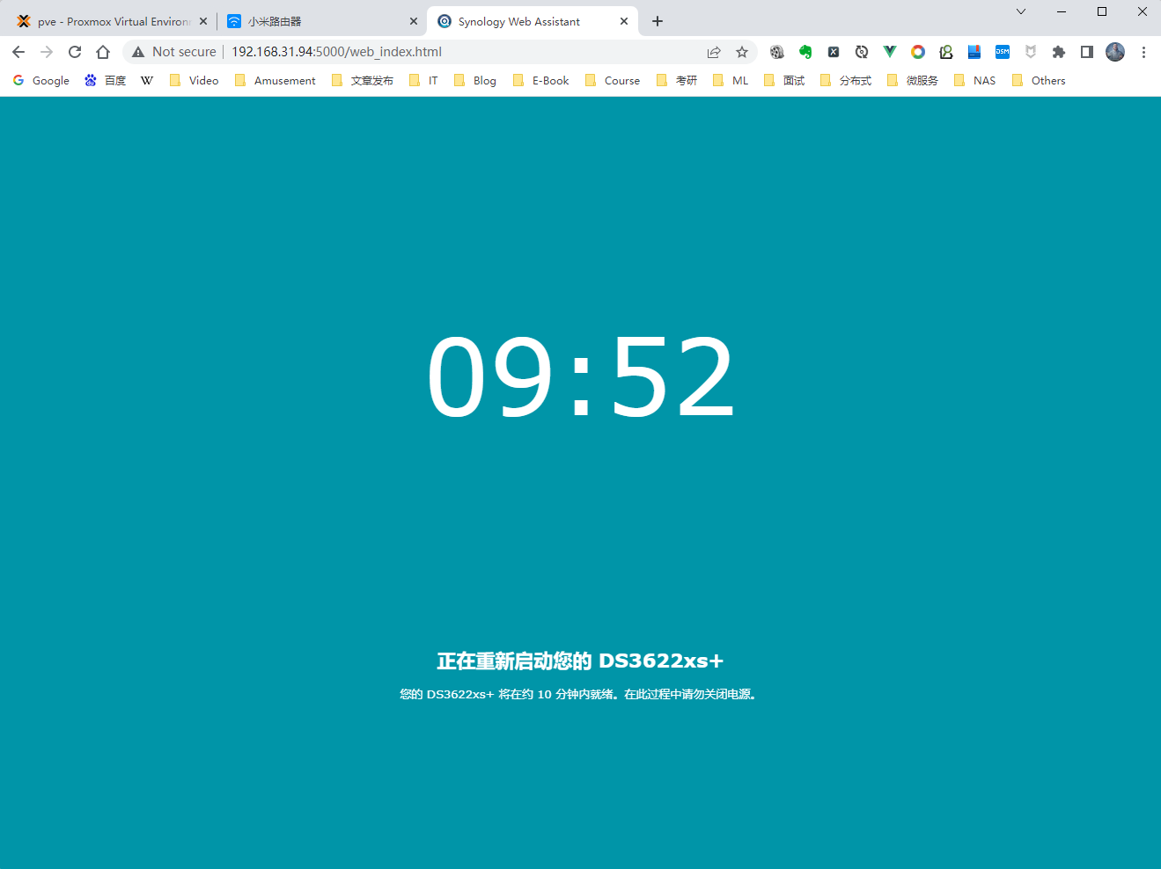Switch to the 小米路由器 tab

[x=321, y=21]
